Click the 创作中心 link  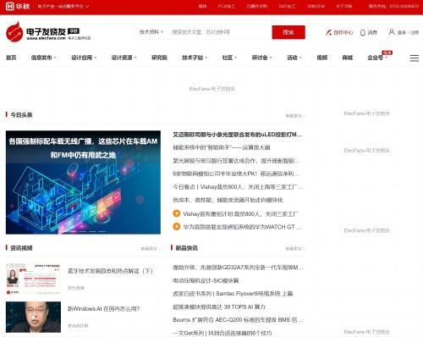343,32
